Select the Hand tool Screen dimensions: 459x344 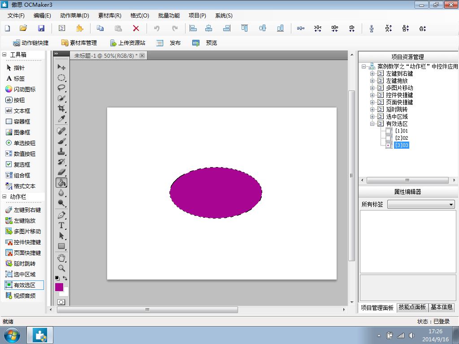coord(61,258)
